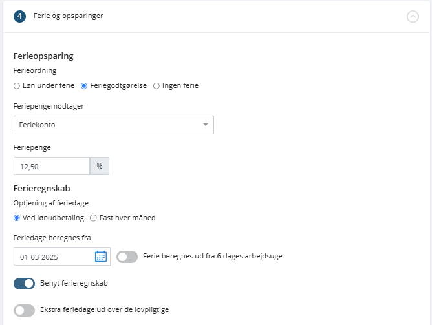The height and width of the screenshot is (325, 432).
Task: Click the Ekstra feriedage ud over label
Action: [x=104, y=310]
